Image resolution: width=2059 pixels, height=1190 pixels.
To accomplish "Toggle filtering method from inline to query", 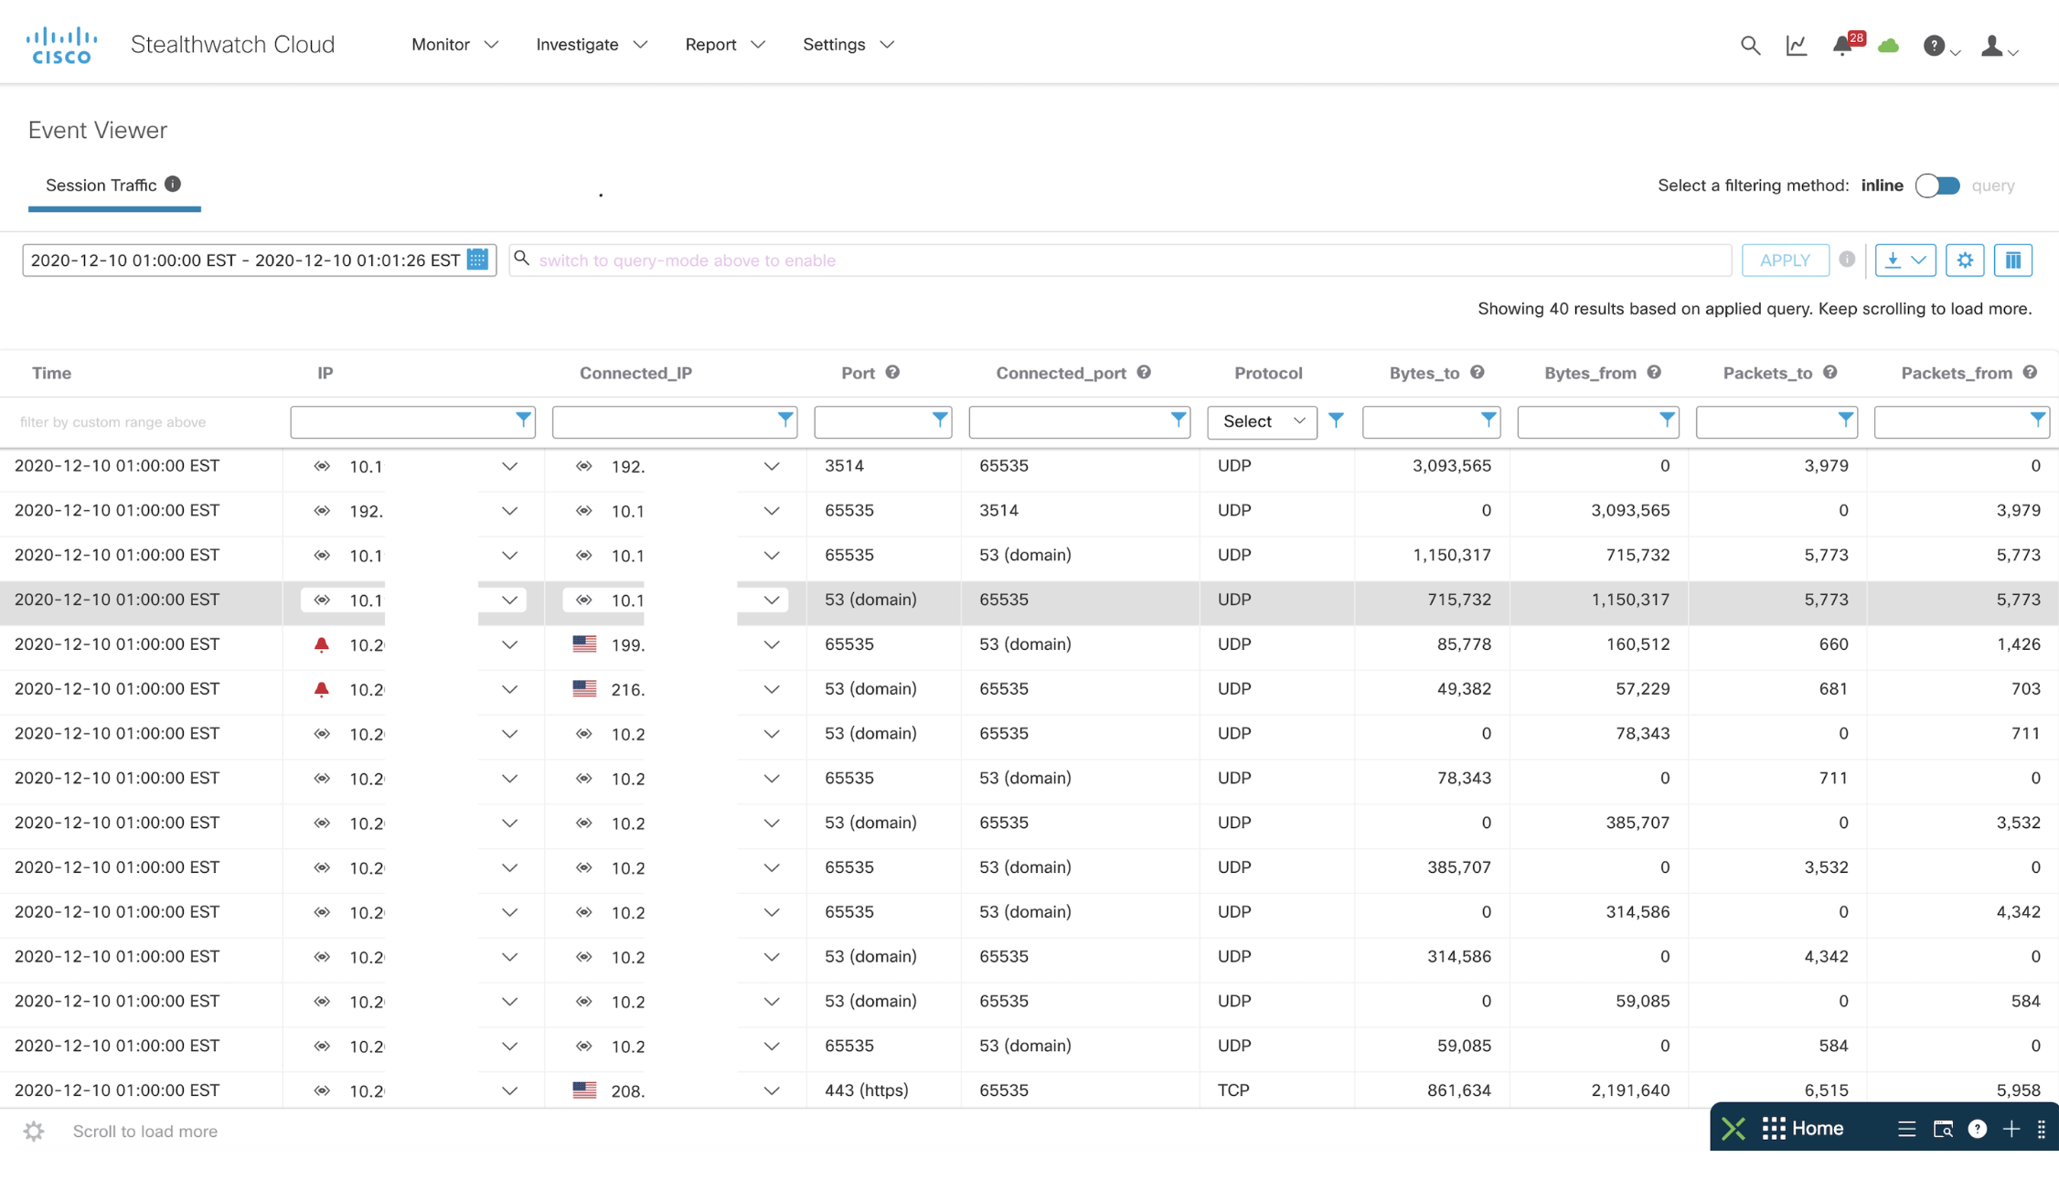I will pos(1936,186).
